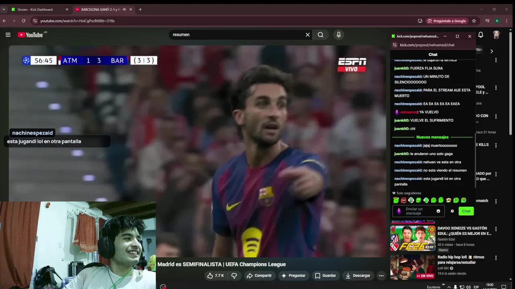Open the YouTube account avatar menu
The width and height of the screenshot is (515, 289).
pyautogui.click(x=496, y=35)
